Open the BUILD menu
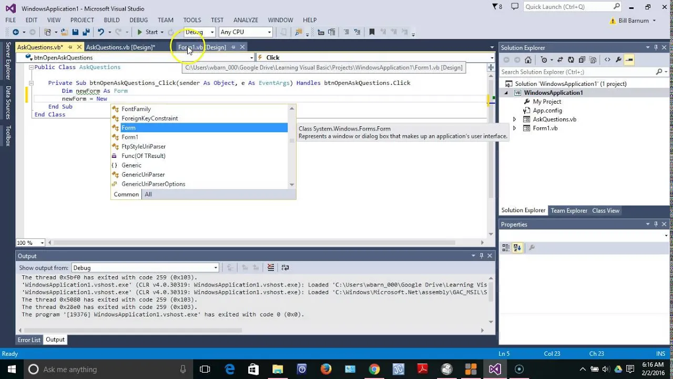Image resolution: width=673 pixels, height=379 pixels. pos(111,20)
